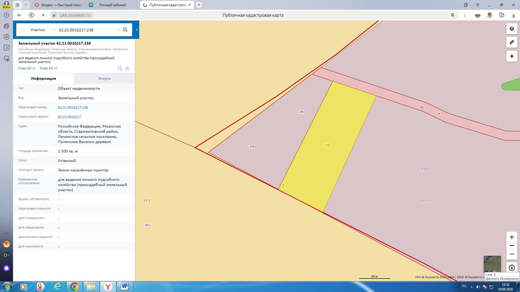Viewport: 520px width, 292px height.
Task: Zoom out with the minus button
Action: click(512, 254)
